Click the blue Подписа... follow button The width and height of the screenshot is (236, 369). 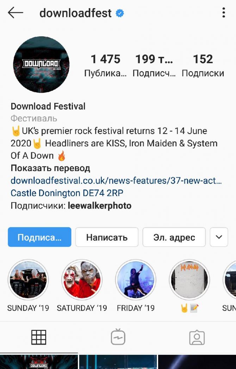pyautogui.click(x=39, y=237)
